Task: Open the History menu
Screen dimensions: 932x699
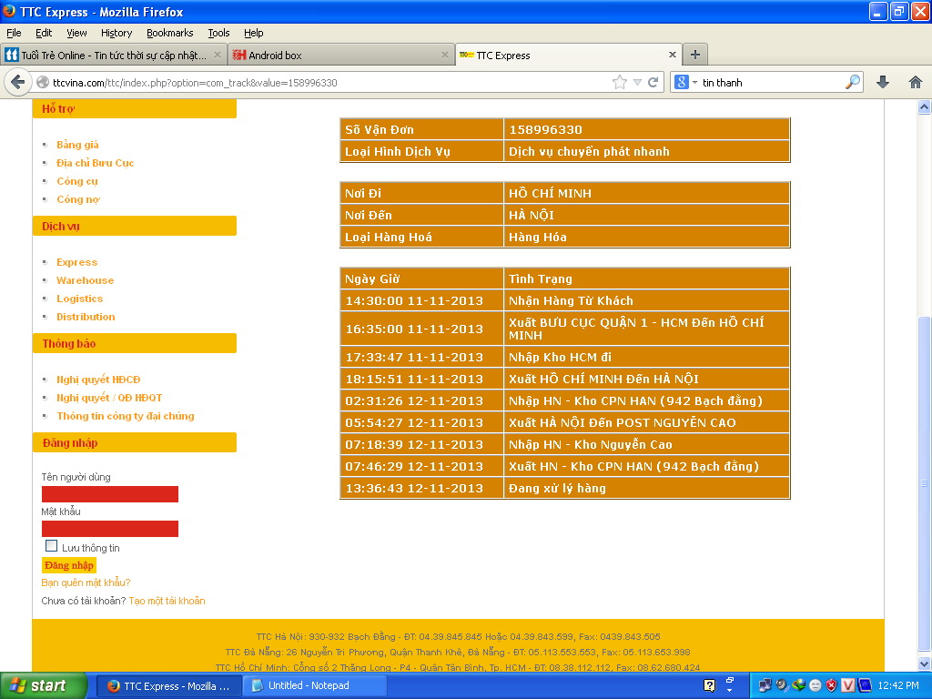Action: pyautogui.click(x=116, y=33)
